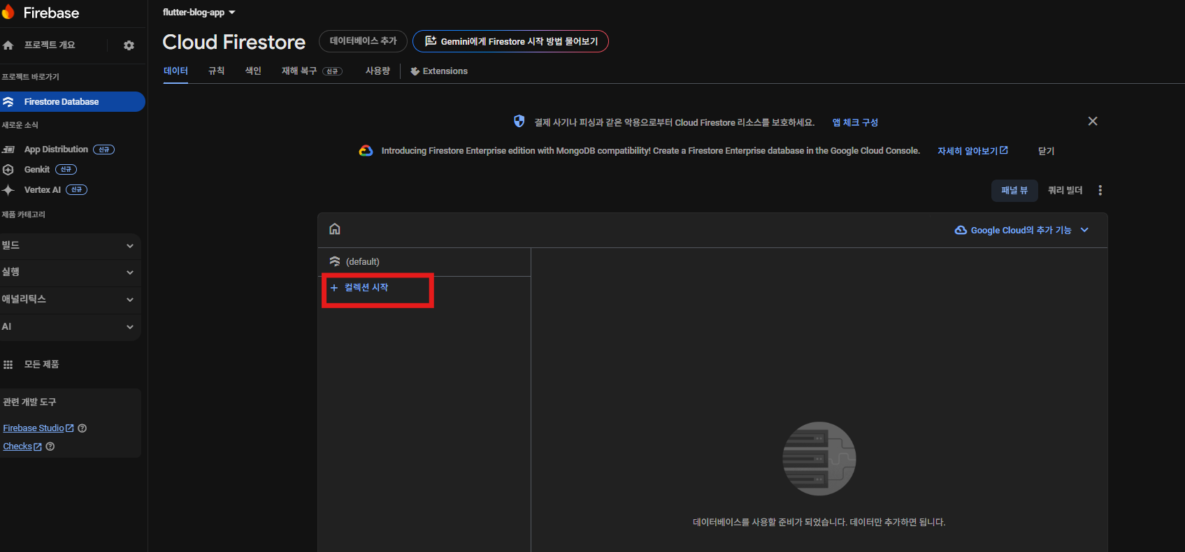The width and height of the screenshot is (1185, 552).
Task: Open the three-dot more options menu
Action: click(x=1100, y=190)
